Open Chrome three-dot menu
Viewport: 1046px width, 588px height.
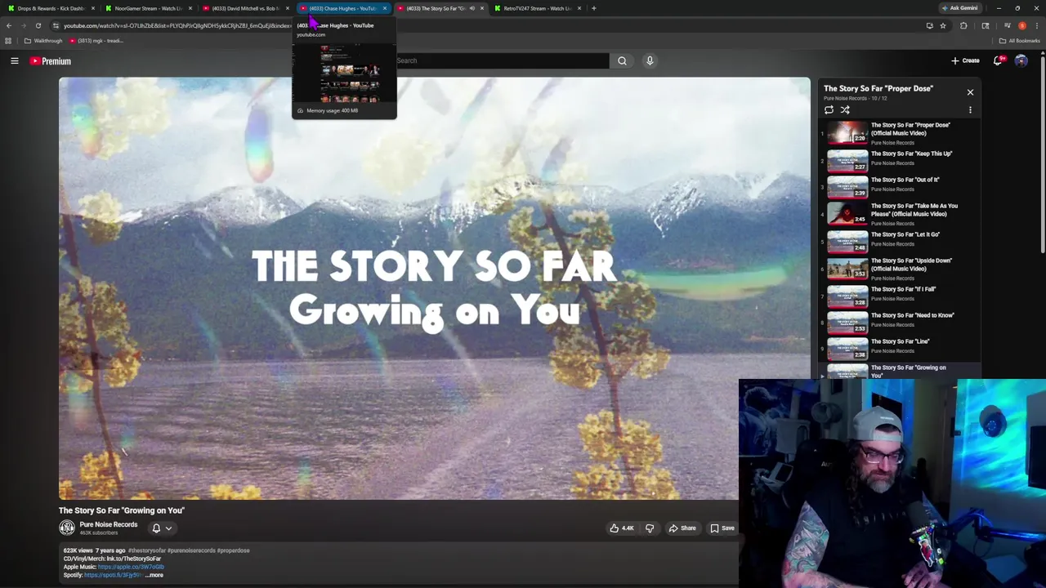[x=1036, y=25]
